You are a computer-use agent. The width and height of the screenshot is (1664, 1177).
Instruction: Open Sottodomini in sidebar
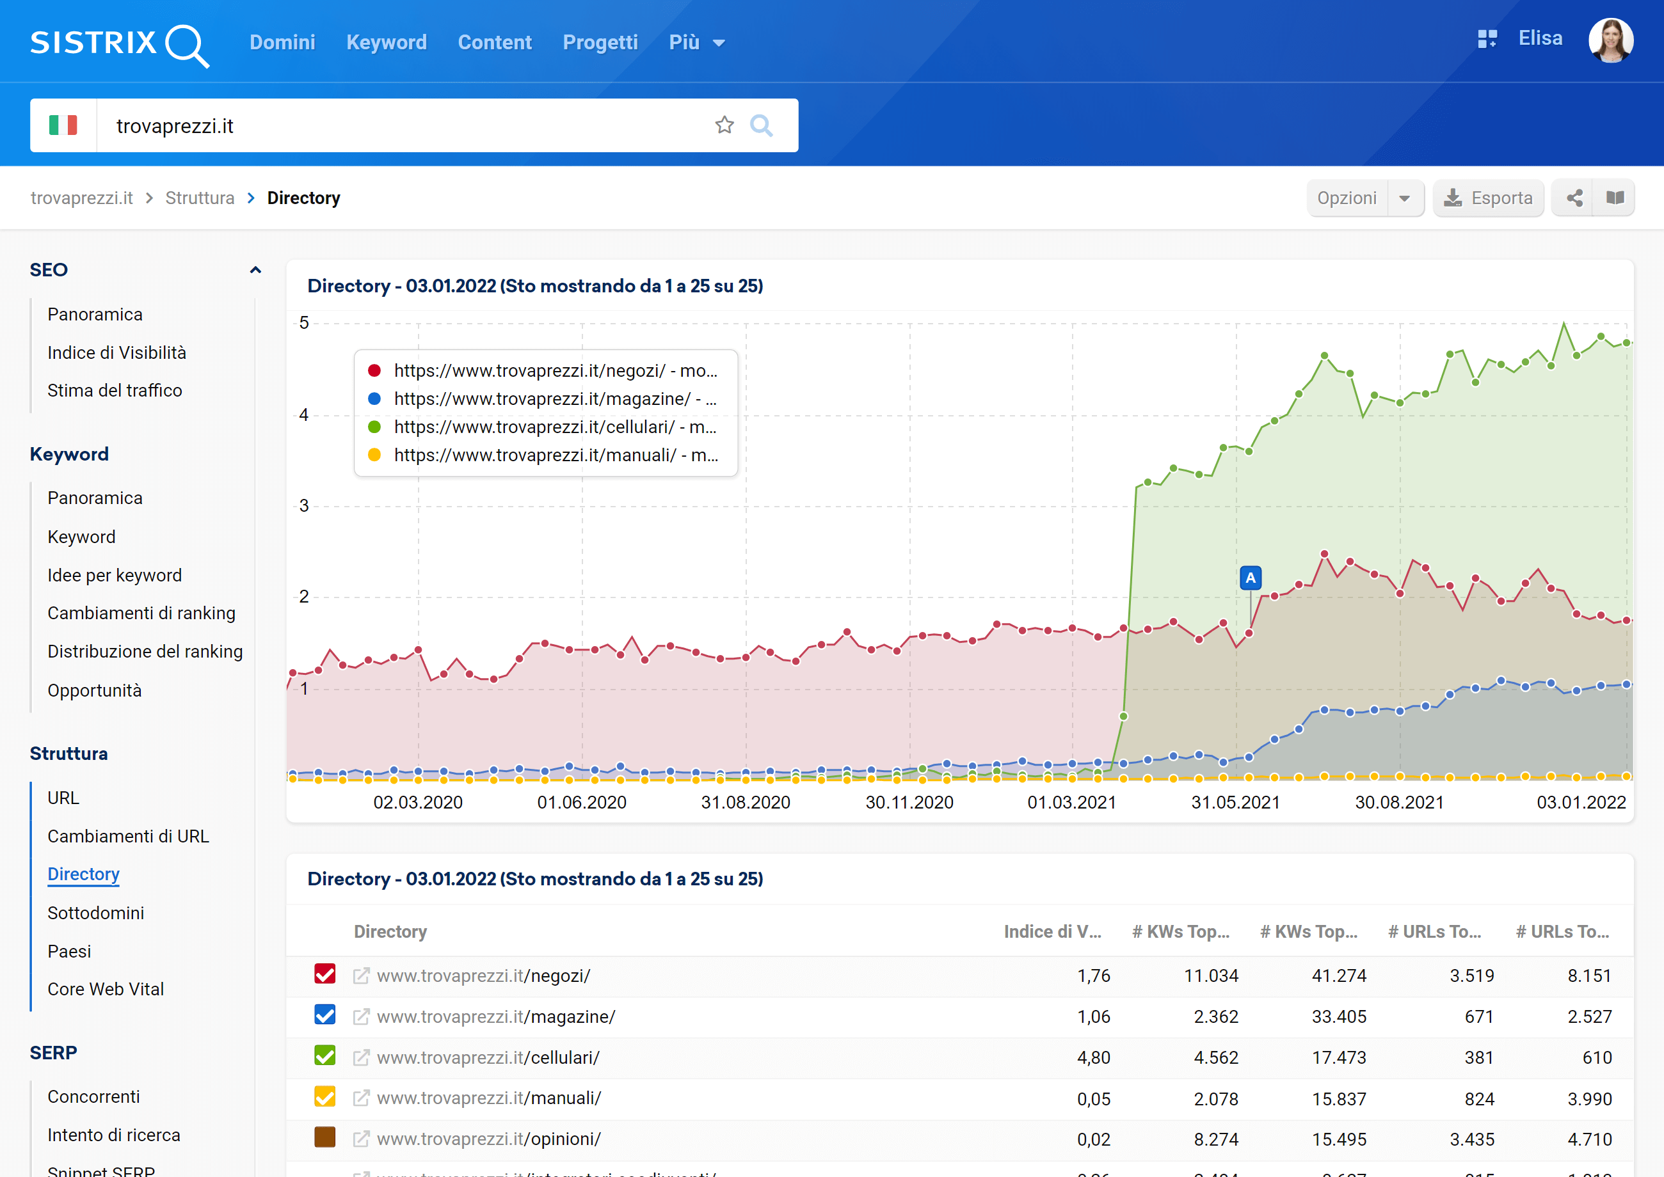point(96,912)
